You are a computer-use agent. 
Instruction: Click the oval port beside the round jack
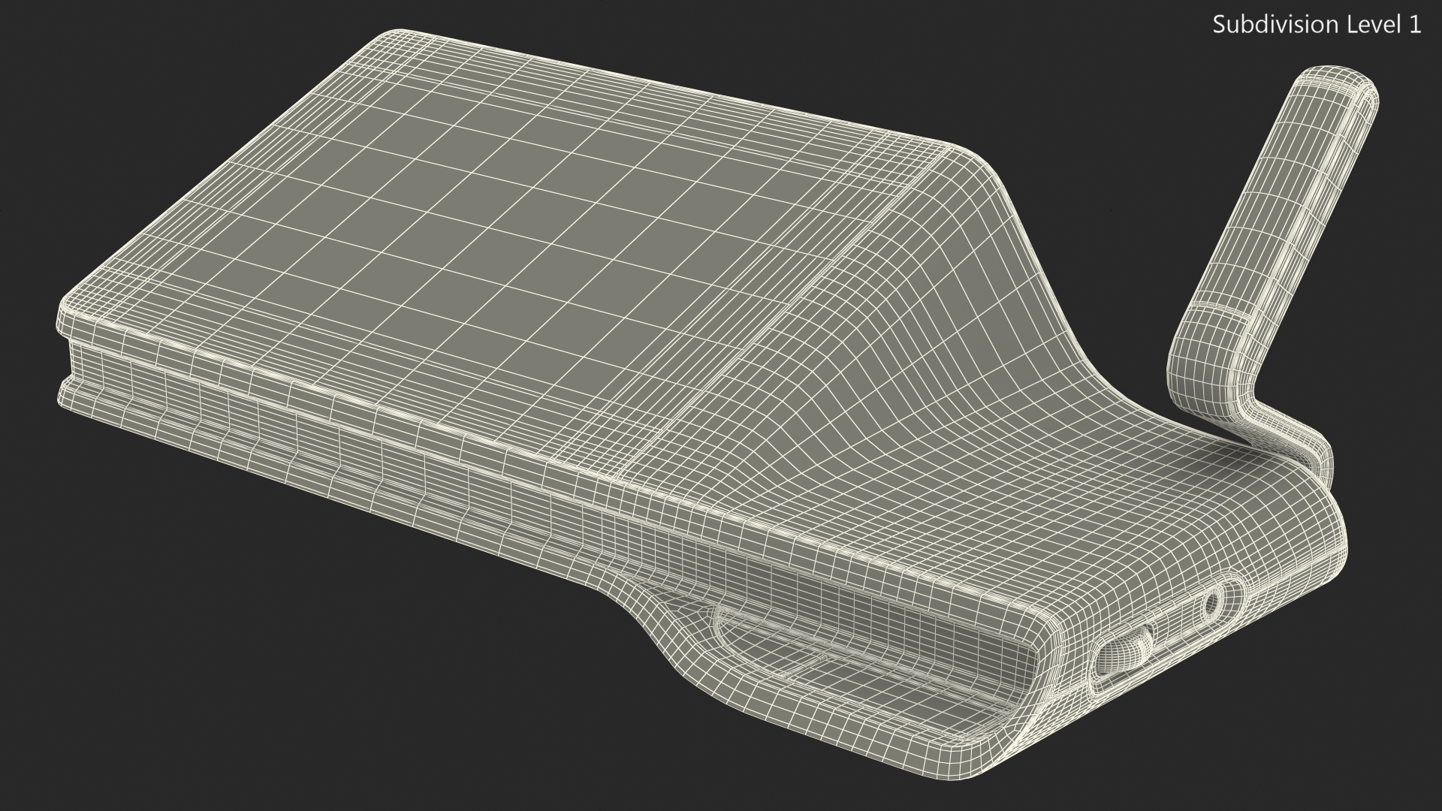click(1124, 653)
